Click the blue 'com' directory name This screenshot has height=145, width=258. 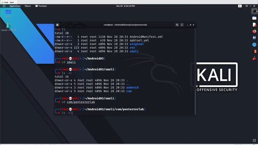click(x=129, y=91)
